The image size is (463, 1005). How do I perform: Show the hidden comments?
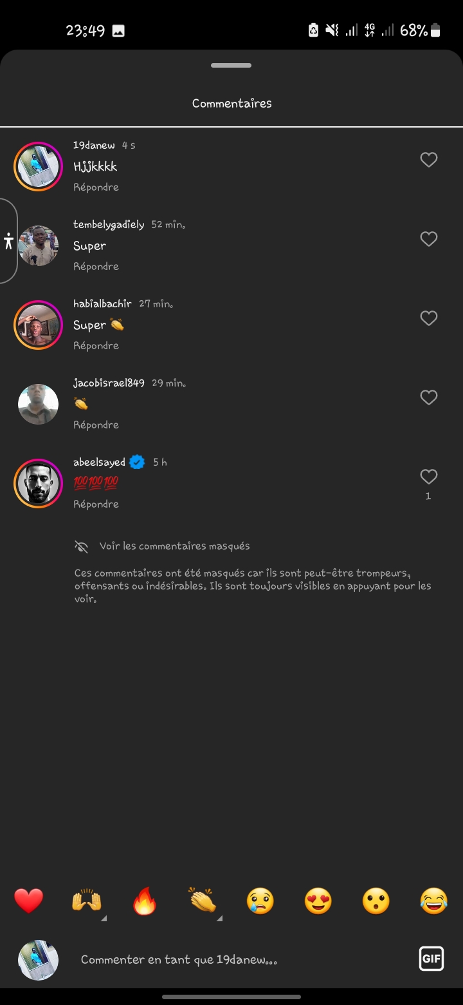(x=174, y=546)
